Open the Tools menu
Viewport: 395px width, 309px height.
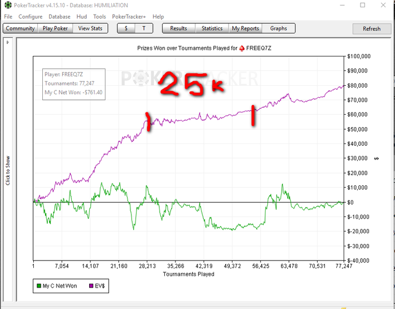click(x=99, y=16)
